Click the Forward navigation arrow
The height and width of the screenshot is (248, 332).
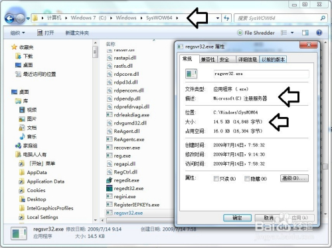pyautogui.click(x=21, y=19)
